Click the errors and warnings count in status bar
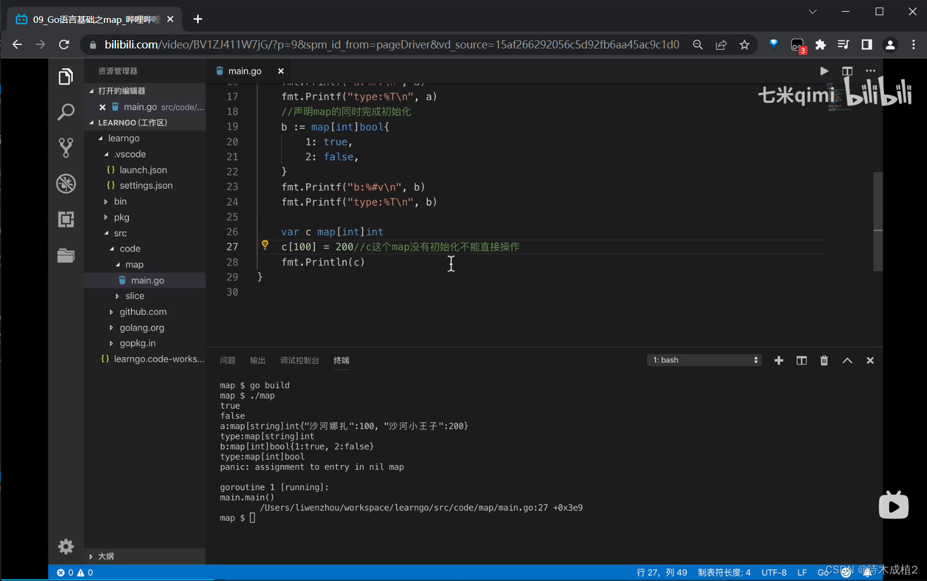This screenshot has height=581, width=927. (x=75, y=573)
